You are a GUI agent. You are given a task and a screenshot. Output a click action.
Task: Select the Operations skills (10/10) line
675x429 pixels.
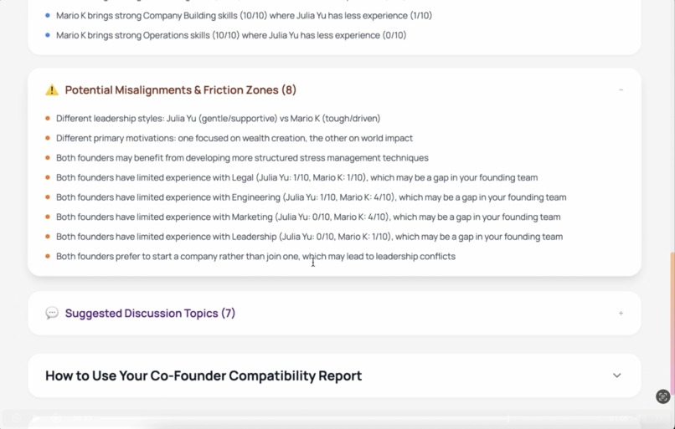(231, 35)
